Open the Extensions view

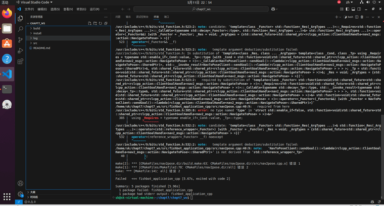[x=20, y=61]
